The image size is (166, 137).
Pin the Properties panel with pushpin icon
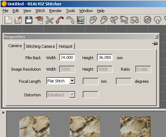(155, 44)
